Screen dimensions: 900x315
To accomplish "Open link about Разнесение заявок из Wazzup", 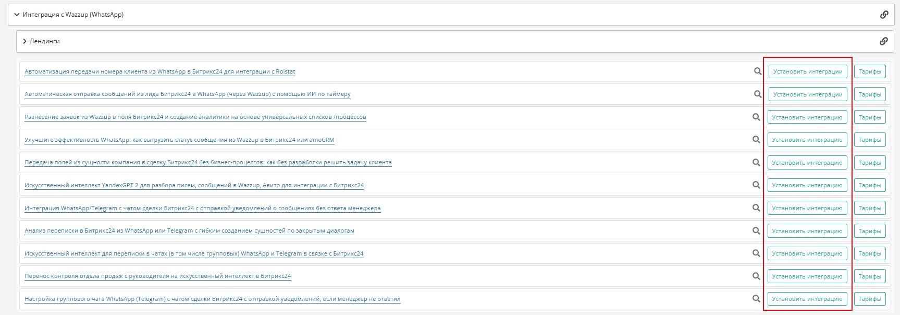I will click(195, 117).
